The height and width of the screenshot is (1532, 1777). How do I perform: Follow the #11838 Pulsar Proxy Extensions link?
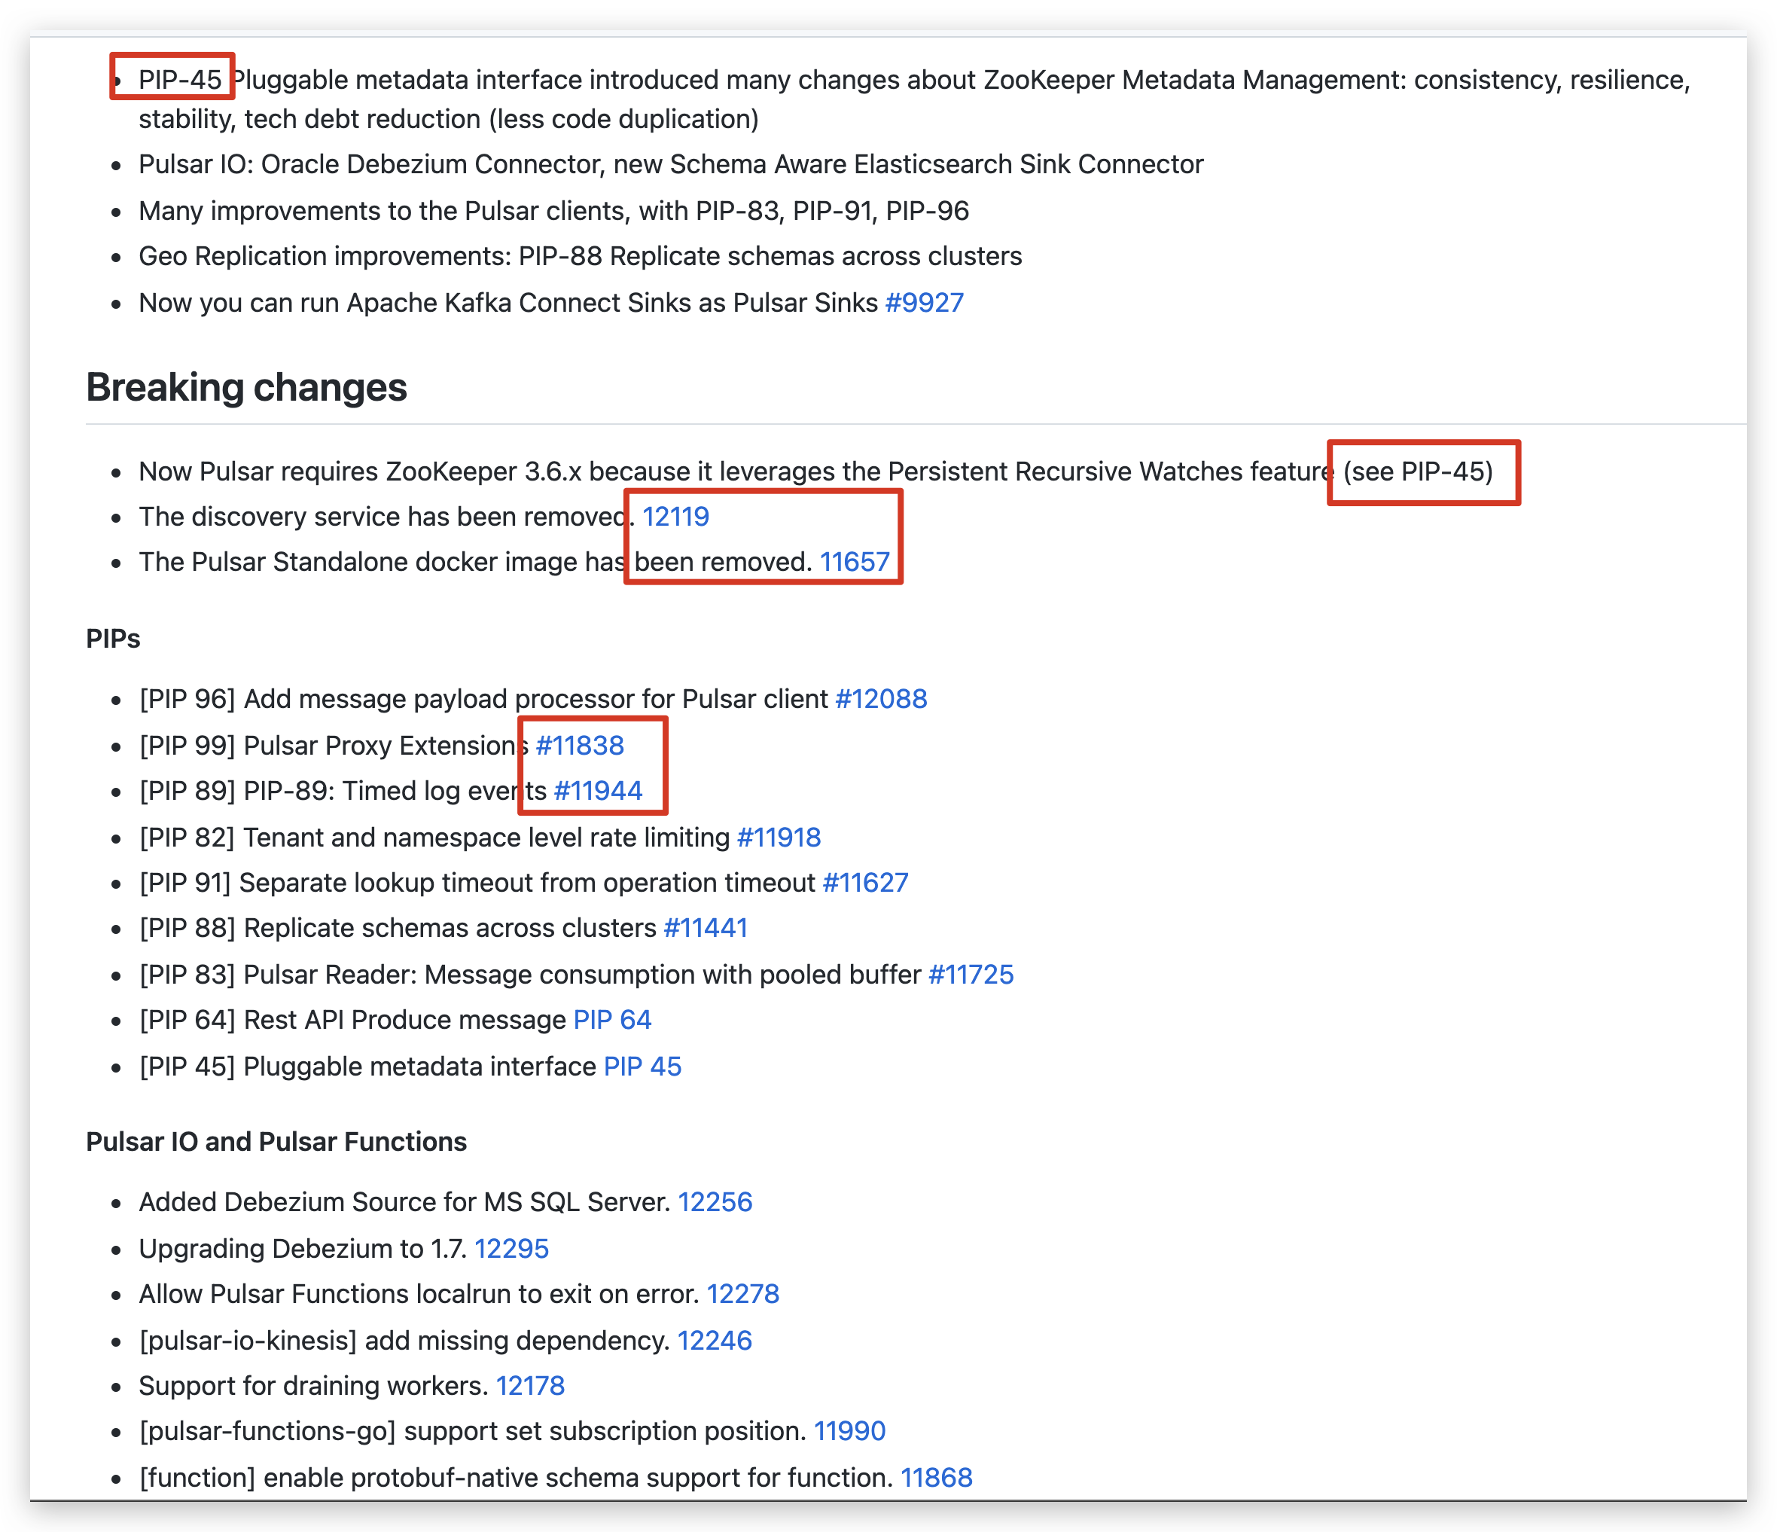(x=580, y=746)
